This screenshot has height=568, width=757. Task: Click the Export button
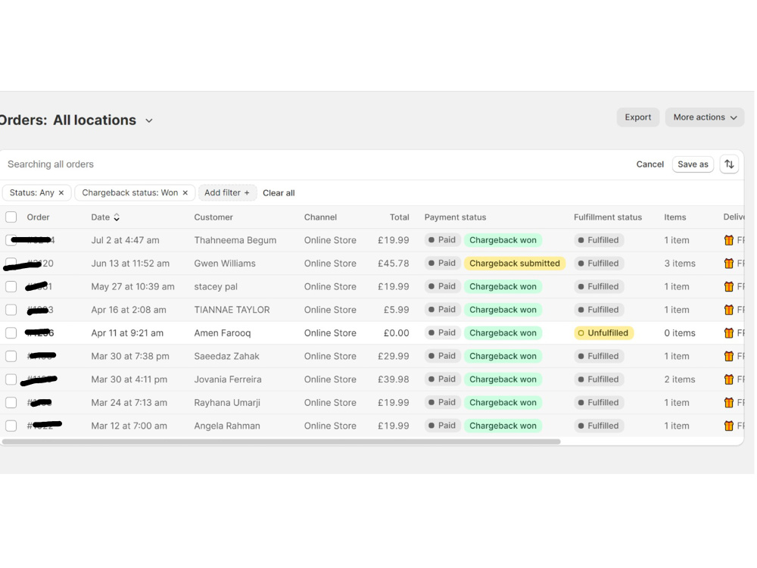[637, 117]
